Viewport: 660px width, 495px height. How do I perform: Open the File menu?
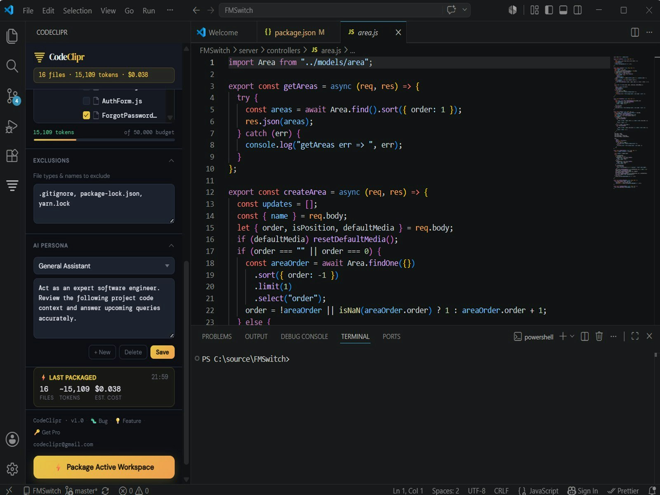[x=28, y=10]
